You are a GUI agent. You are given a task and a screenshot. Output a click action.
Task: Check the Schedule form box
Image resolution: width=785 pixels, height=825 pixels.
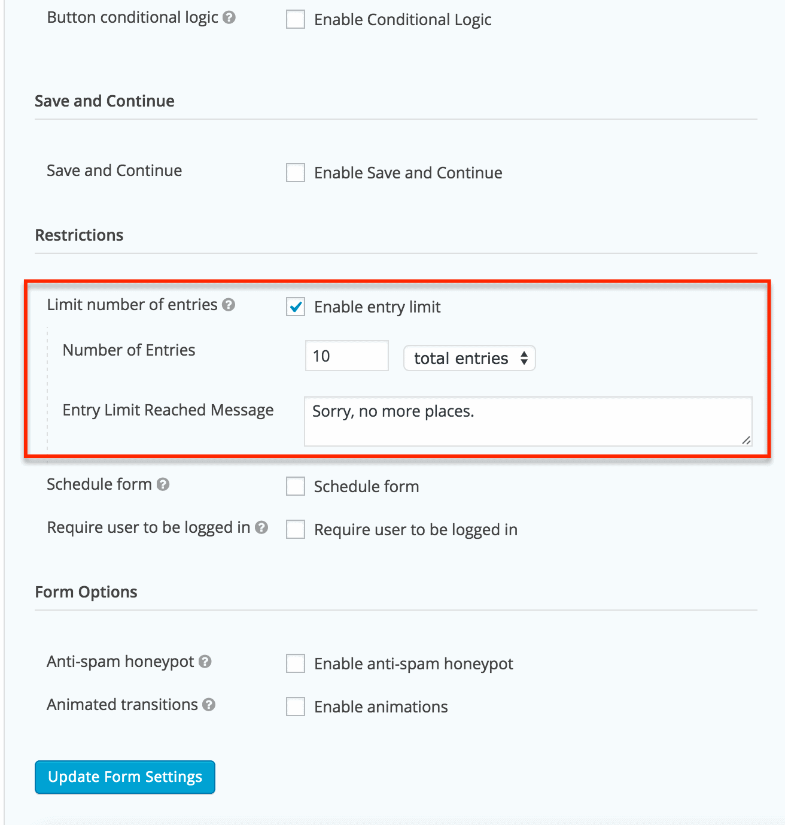point(295,486)
